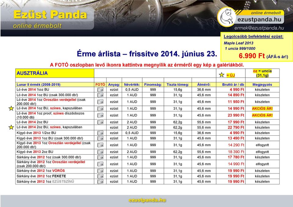Click the Tiszta tömeg: column header
293x207 pixels.
click(178, 84)
